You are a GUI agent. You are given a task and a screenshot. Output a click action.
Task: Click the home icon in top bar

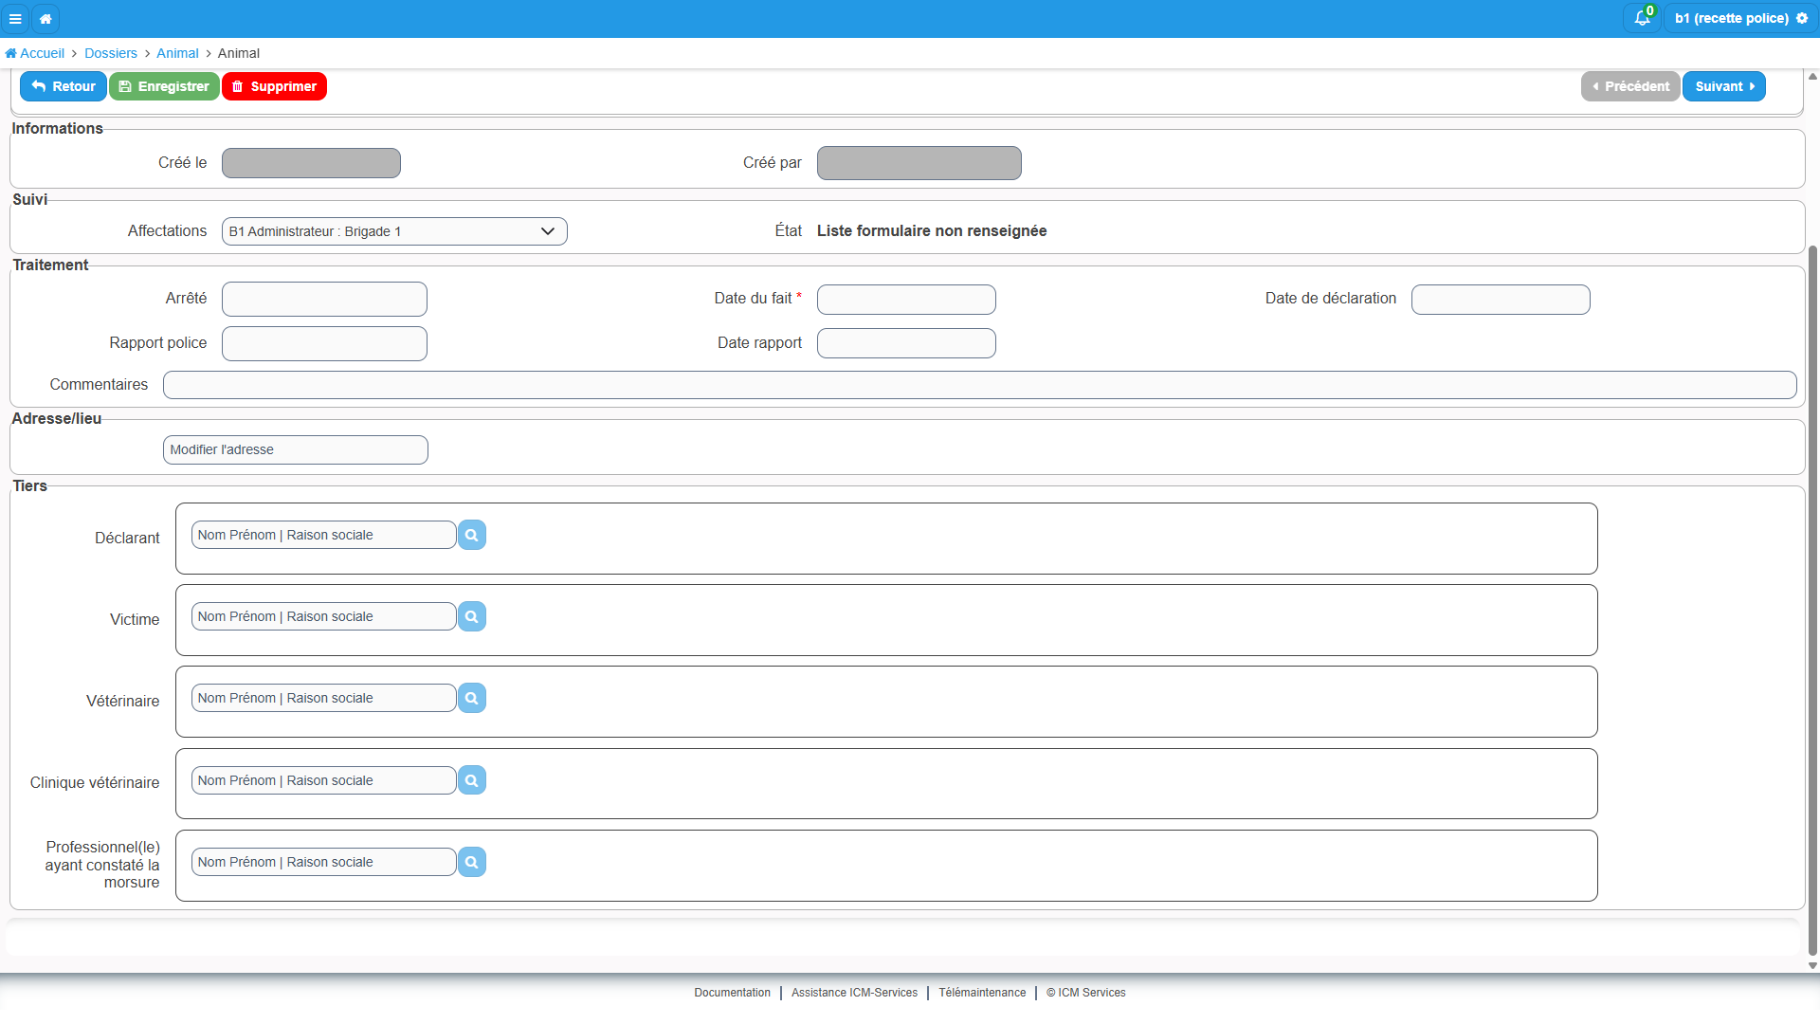click(45, 18)
